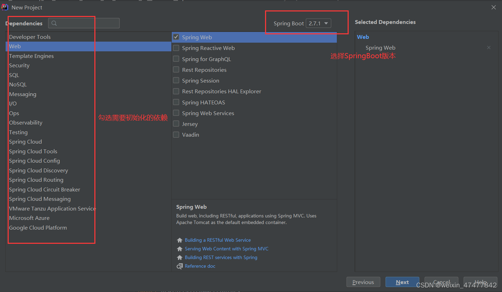Click the IntelliJ IDEA logo icon
The height and width of the screenshot is (292, 502).
tap(5, 7)
